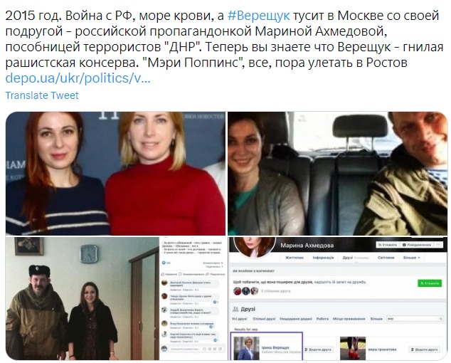Open the photo of man in fur hat

116,298
